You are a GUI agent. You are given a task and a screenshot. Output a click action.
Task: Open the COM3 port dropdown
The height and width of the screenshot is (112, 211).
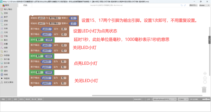(x=183, y=100)
